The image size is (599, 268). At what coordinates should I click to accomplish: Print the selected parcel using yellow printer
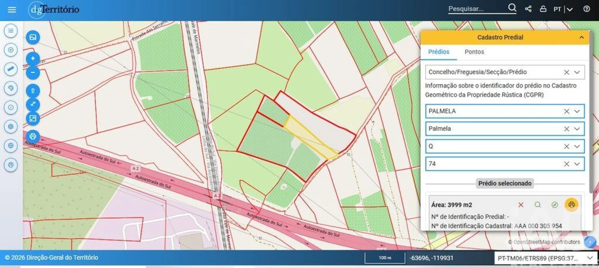point(571,205)
